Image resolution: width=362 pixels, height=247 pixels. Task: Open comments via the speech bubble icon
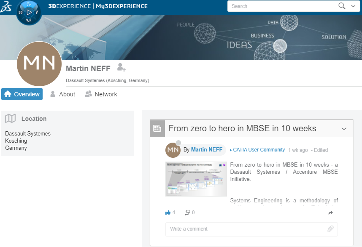[x=187, y=212]
